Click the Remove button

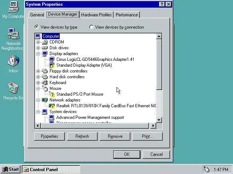point(115,136)
